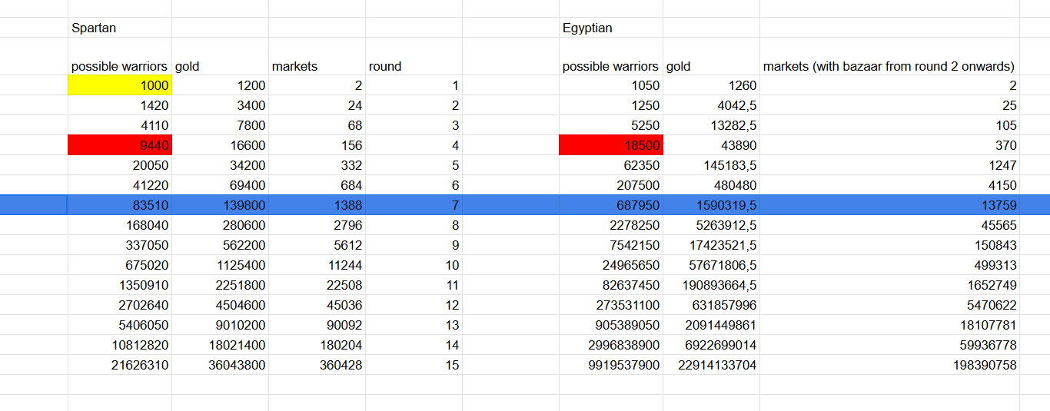Select the Spartan gold cell 36043800
Viewport: 1050px width, 411px height.
220,365
